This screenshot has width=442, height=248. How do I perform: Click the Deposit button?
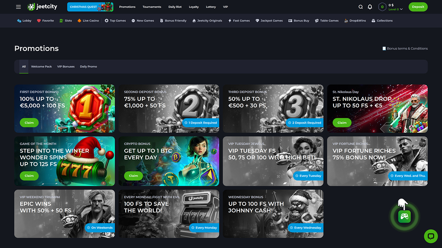pyautogui.click(x=418, y=7)
